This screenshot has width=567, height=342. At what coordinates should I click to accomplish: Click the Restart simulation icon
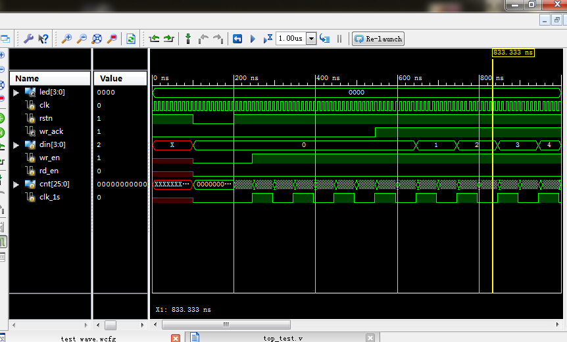point(237,39)
